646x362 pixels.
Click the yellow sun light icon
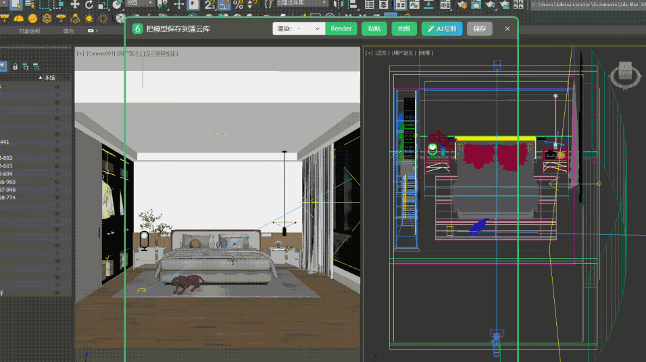point(89,18)
